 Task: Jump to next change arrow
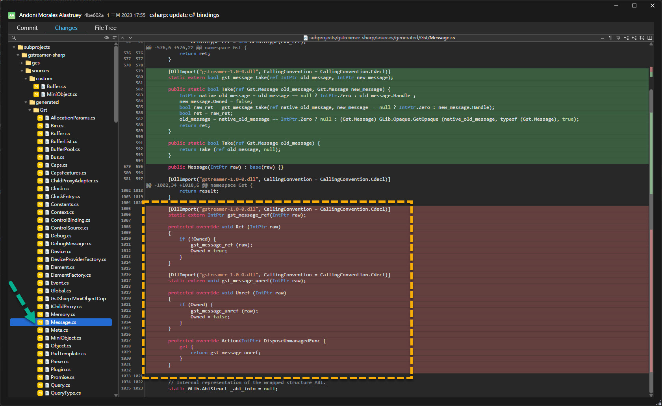click(x=130, y=38)
